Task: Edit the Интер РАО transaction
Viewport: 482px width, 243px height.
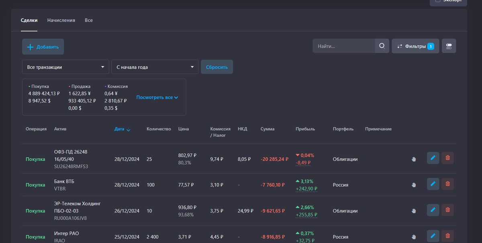Action: 433,236
